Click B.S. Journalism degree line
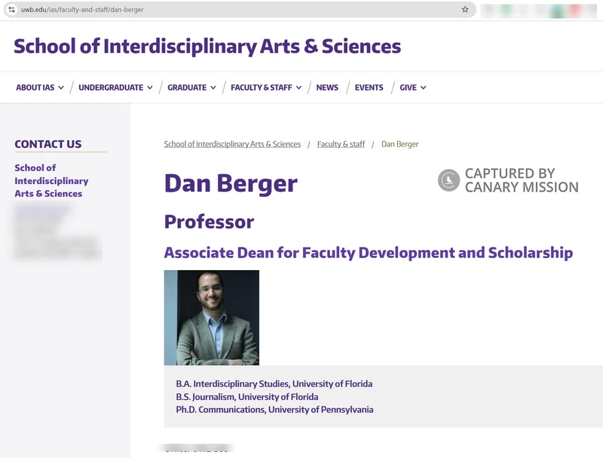 pos(247,397)
